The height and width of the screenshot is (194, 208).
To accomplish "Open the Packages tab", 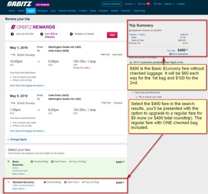I will tap(42, 11).
